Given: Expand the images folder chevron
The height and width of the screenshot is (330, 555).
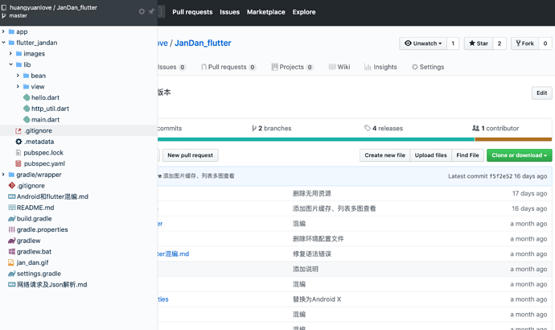Looking at the screenshot, I should pos(10,53).
